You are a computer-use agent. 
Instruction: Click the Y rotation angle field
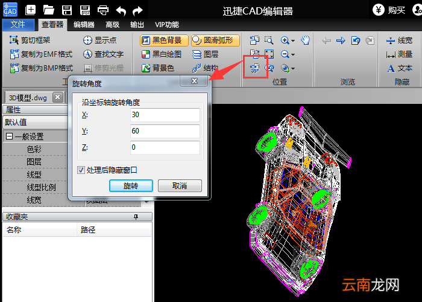click(x=165, y=131)
